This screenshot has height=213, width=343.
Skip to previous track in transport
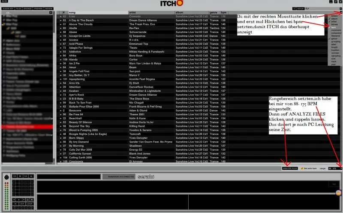[15, 176]
